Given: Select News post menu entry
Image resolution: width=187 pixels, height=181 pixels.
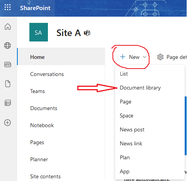Looking at the screenshot, I should point(132,129).
